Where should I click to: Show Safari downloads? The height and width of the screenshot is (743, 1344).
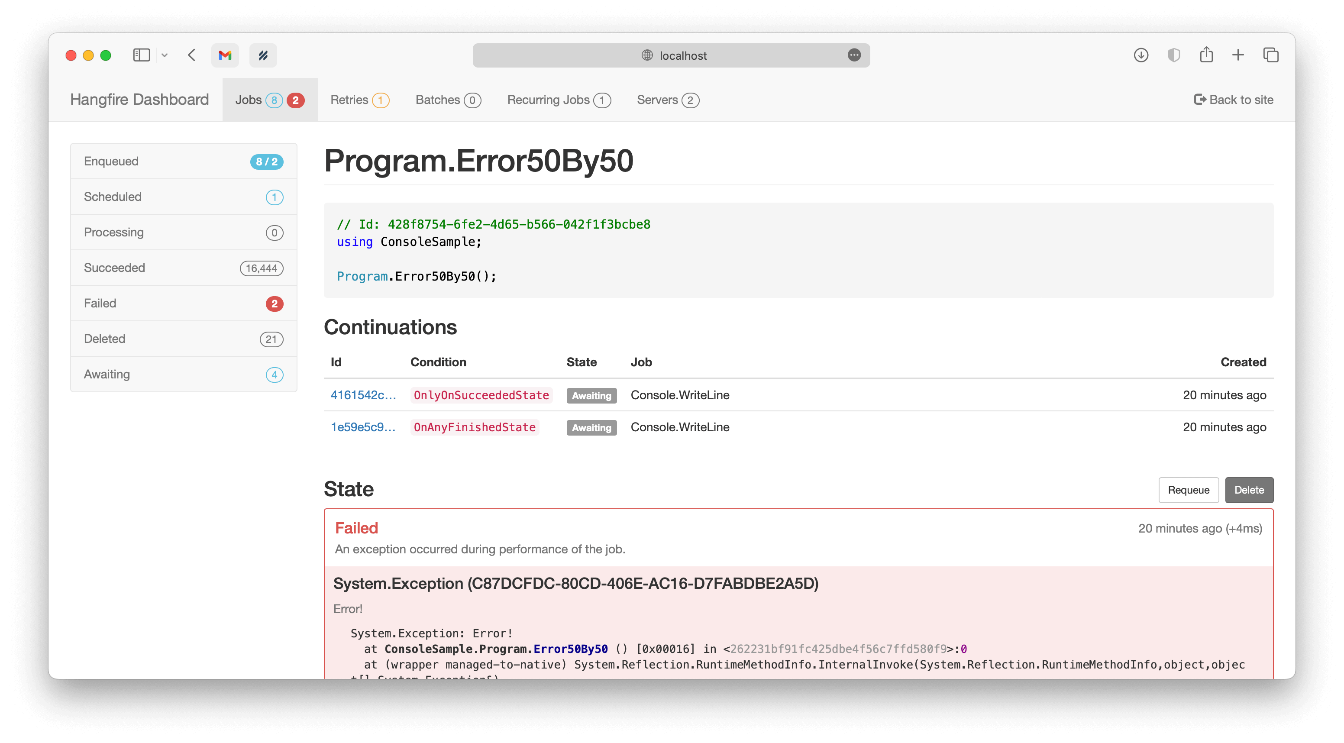(x=1141, y=55)
